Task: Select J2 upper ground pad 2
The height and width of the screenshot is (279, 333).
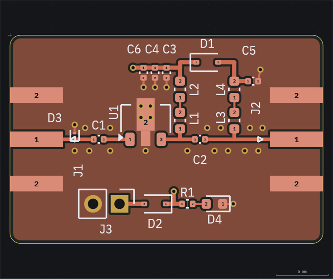Action: [296, 95]
